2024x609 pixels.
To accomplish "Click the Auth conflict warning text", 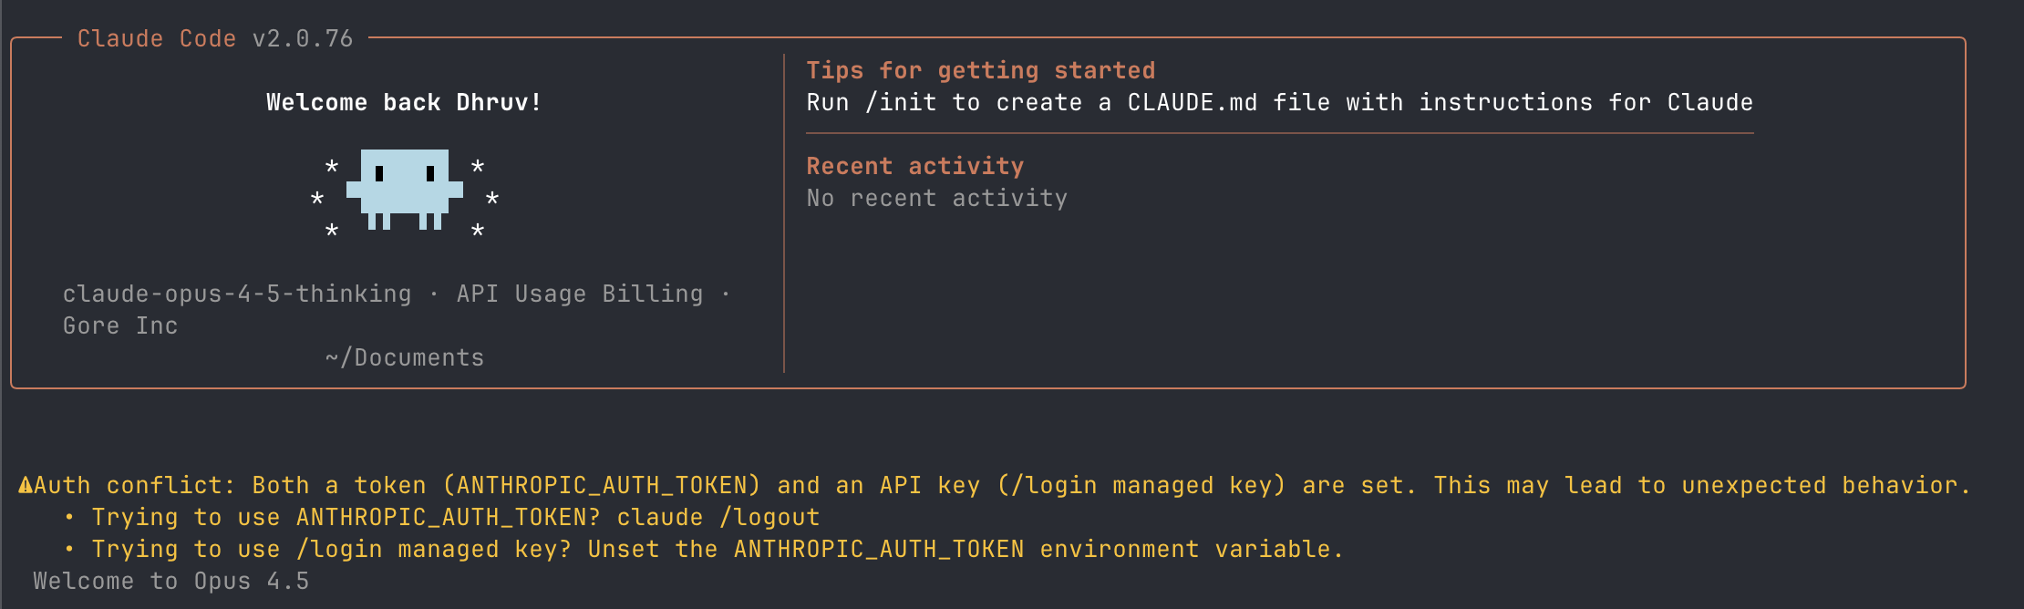I will 135,485.
